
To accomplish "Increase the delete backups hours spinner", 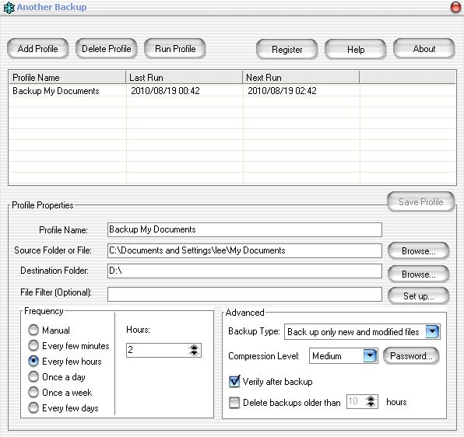I will point(371,399).
